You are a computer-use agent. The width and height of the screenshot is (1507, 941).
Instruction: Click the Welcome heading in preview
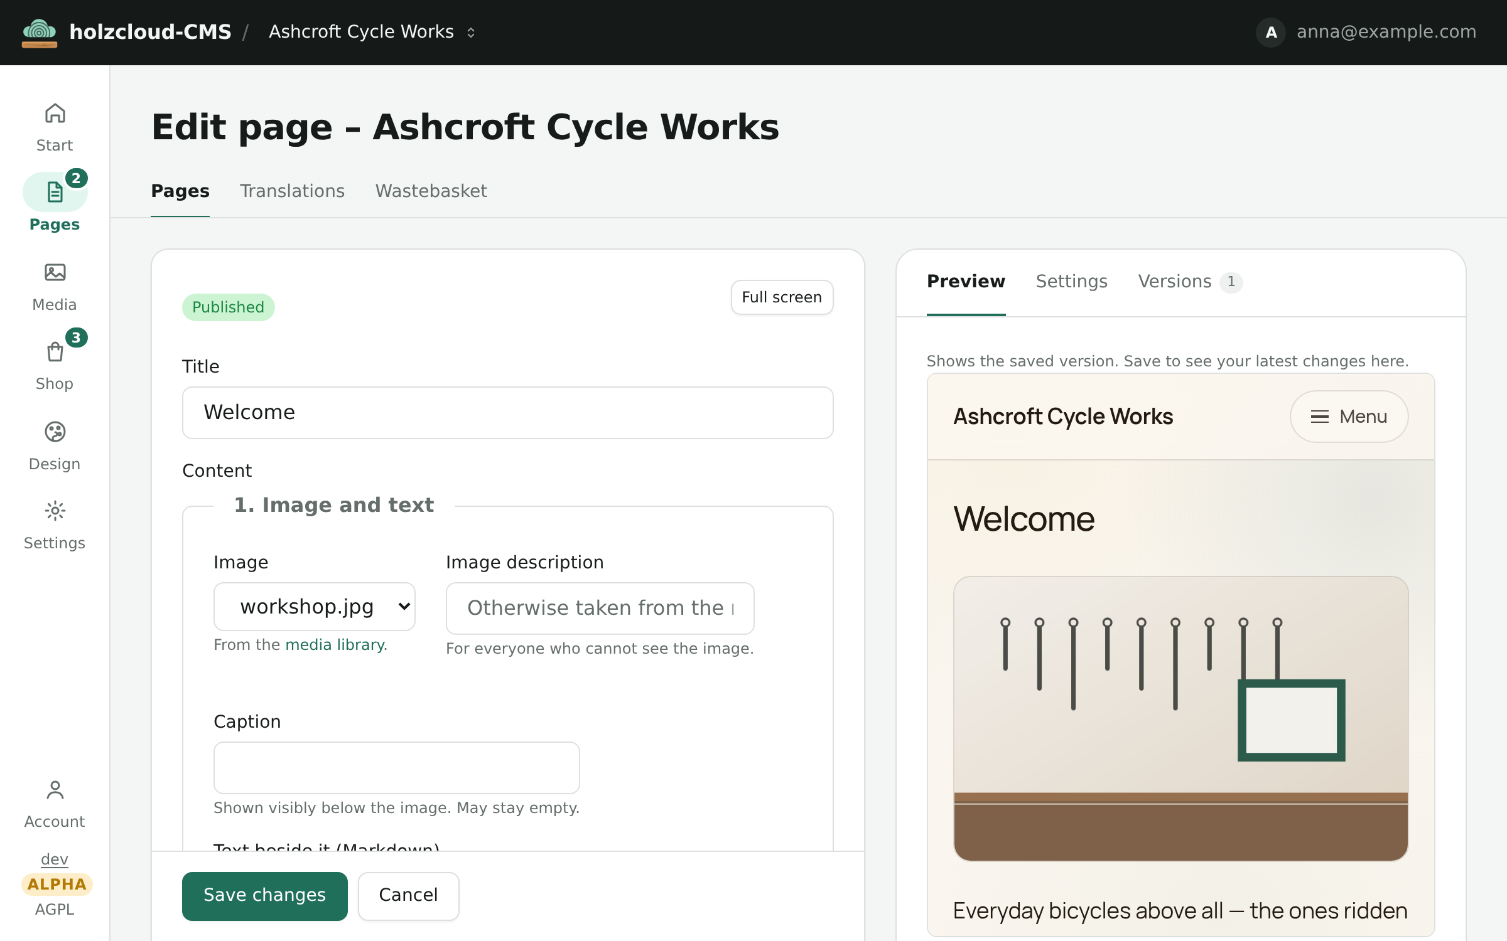(x=1024, y=519)
